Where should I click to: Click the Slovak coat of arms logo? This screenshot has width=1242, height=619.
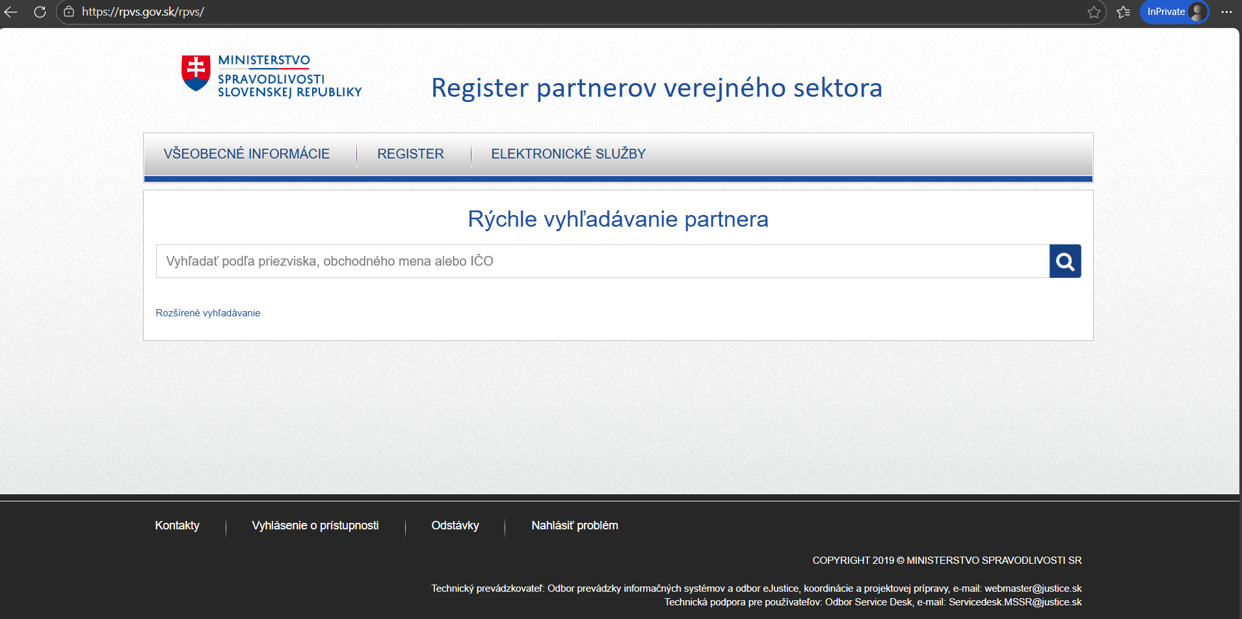(x=196, y=73)
